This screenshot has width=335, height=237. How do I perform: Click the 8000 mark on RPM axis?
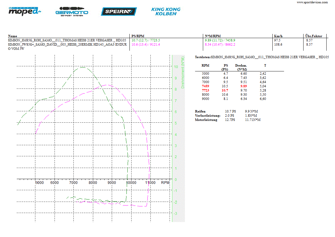point(93,182)
